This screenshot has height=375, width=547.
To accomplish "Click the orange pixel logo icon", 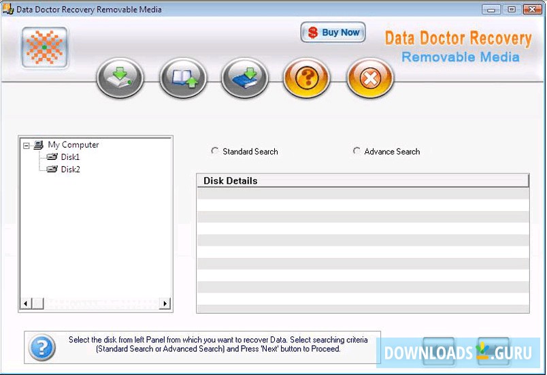I will coord(45,47).
